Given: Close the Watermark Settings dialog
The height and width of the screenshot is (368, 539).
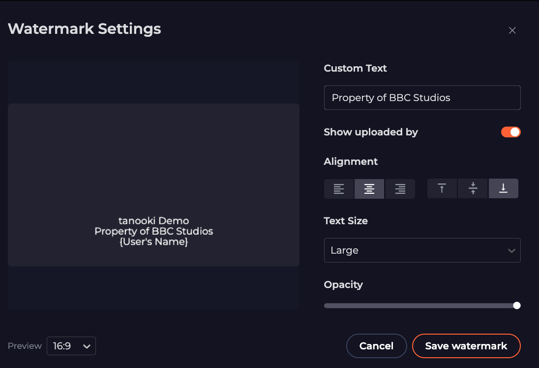Looking at the screenshot, I should pyautogui.click(x=512, y=30).
